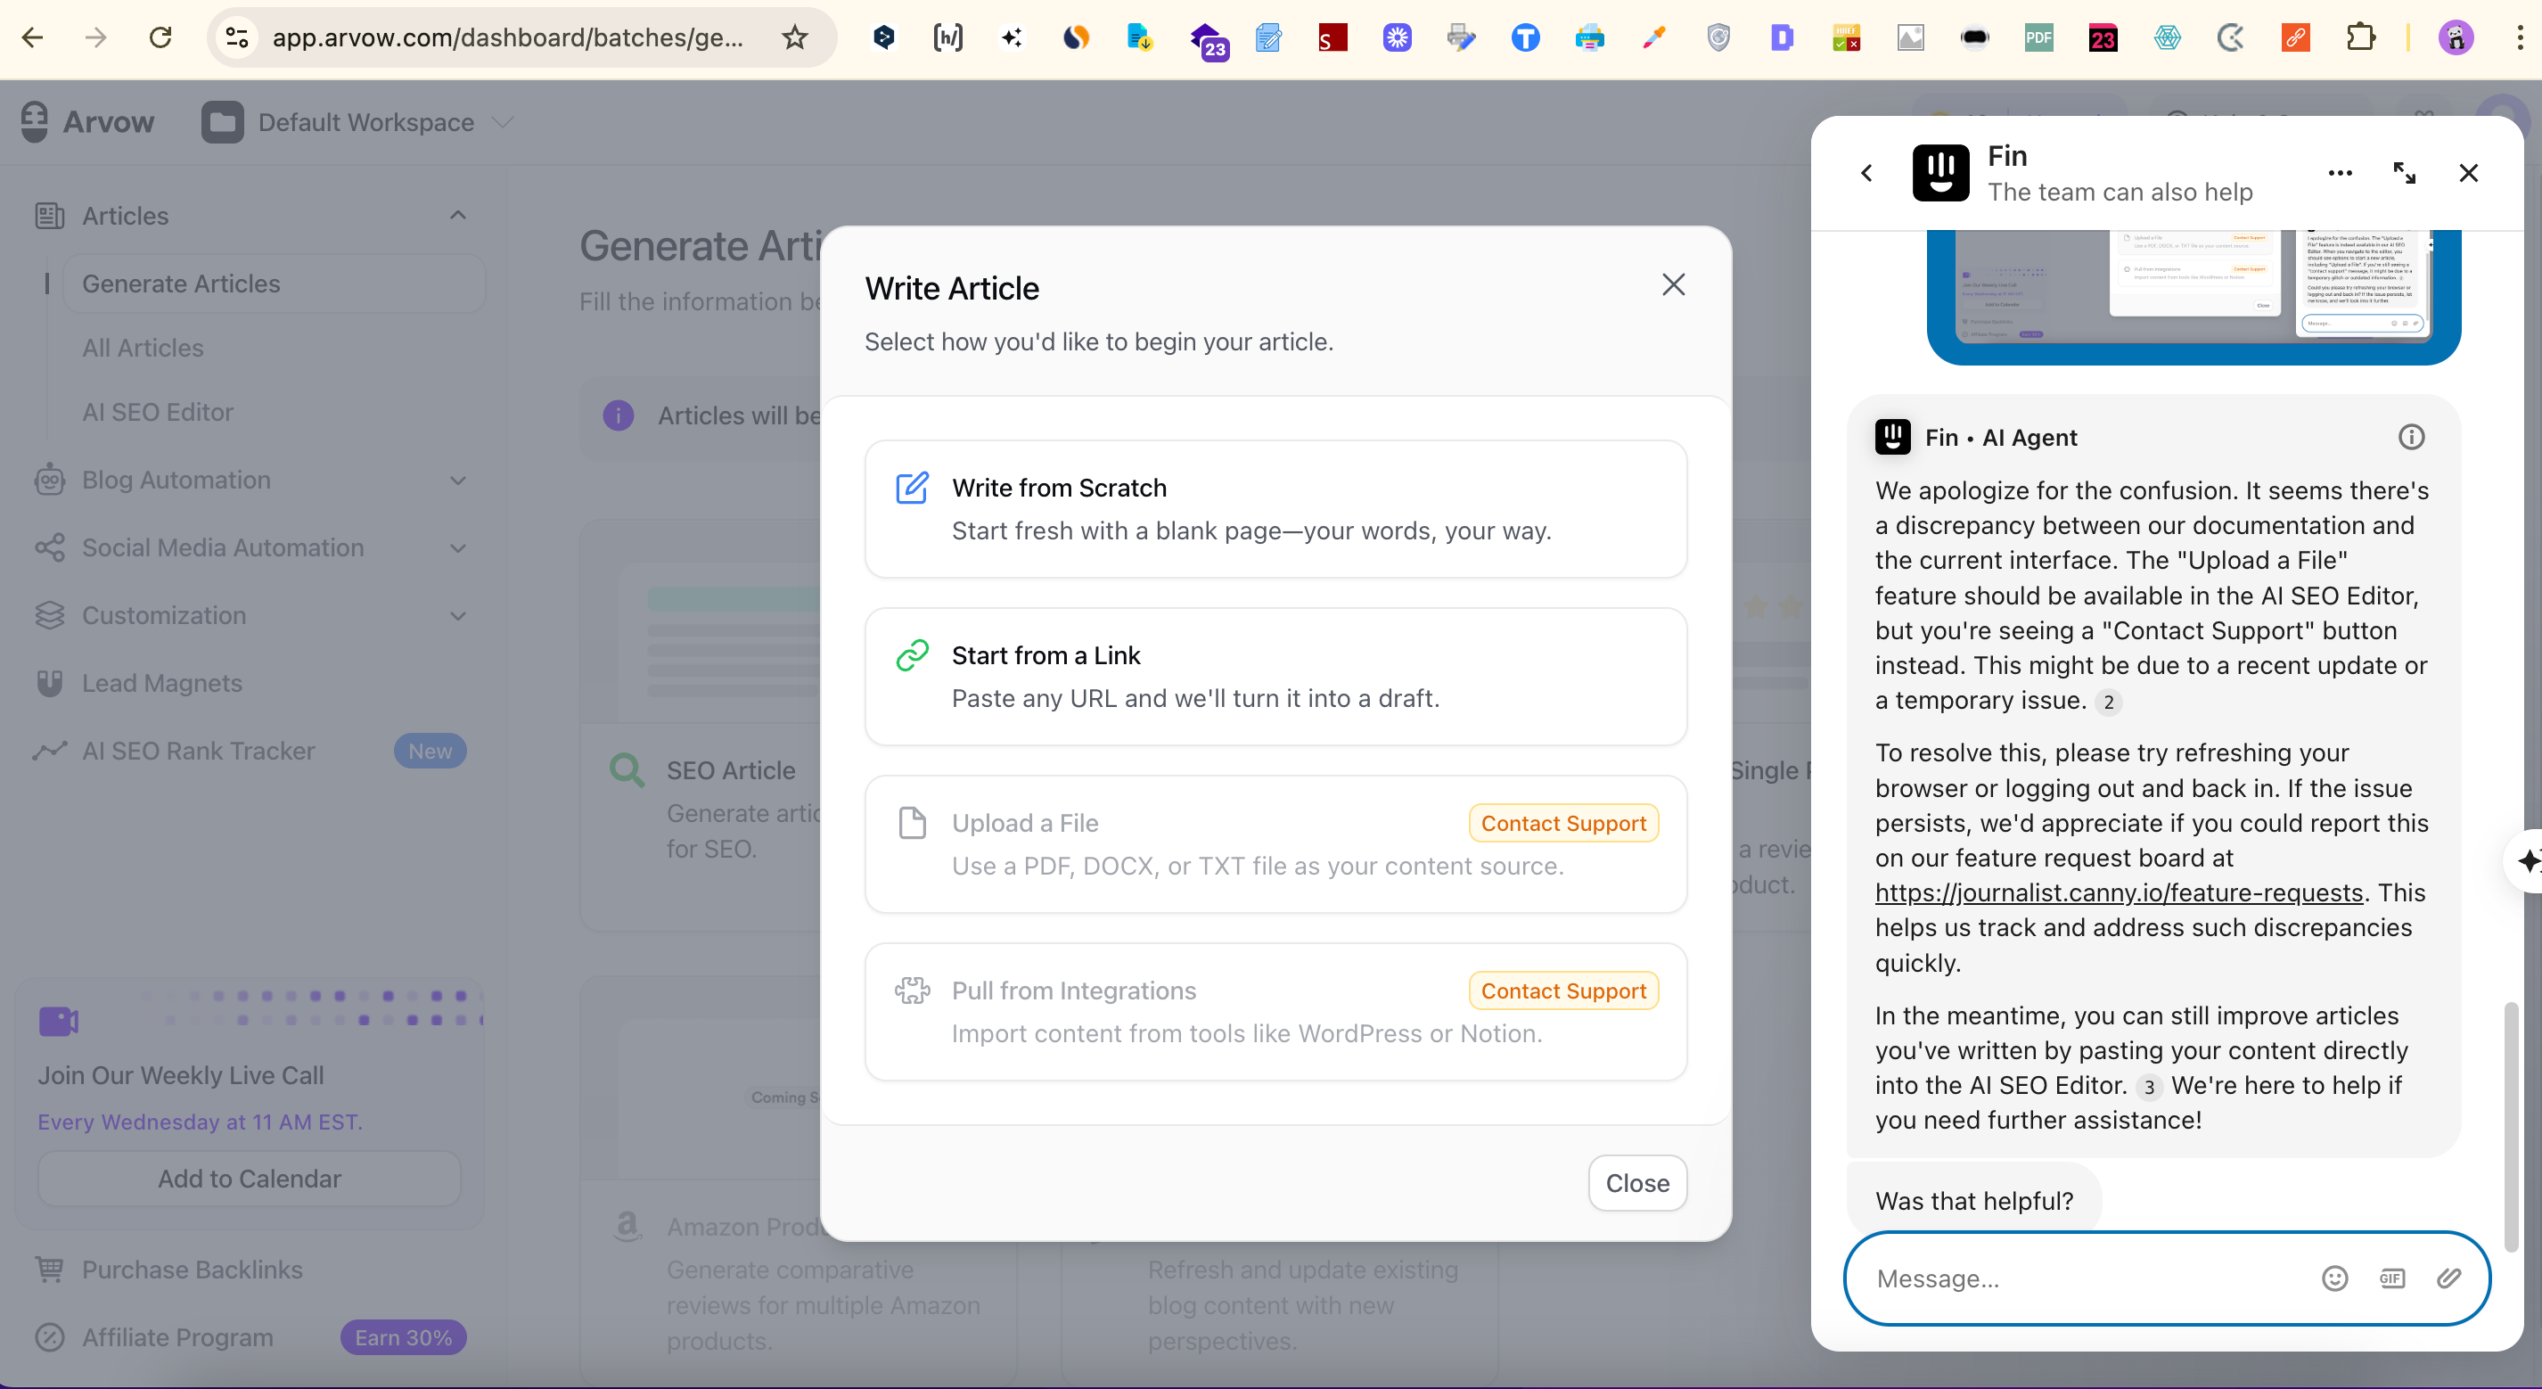Click Contact Support for Pull from Integrations
Viewport: 2542px width, 1389px height.
(x=1563, y=991)
